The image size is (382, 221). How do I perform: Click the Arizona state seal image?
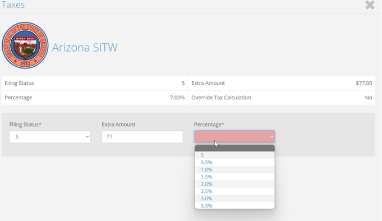[25, 45]
